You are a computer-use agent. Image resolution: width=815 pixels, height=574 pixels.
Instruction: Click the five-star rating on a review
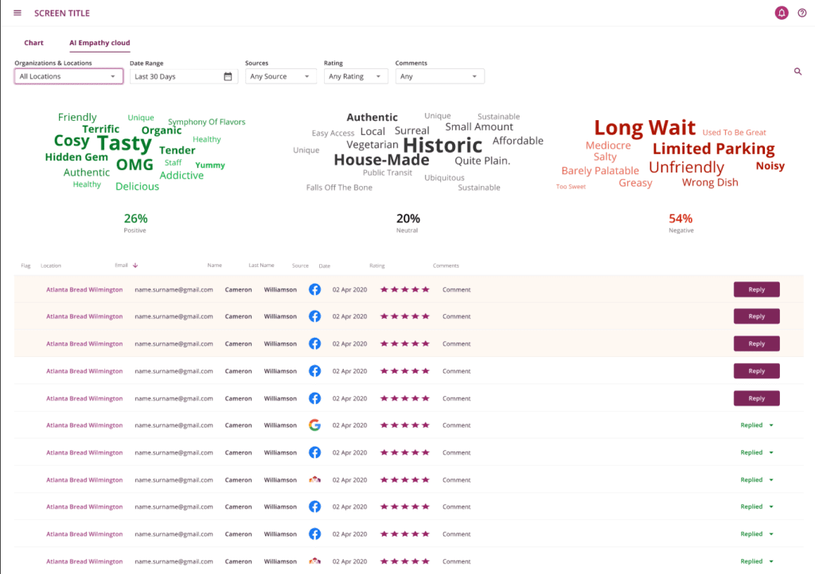404,289
